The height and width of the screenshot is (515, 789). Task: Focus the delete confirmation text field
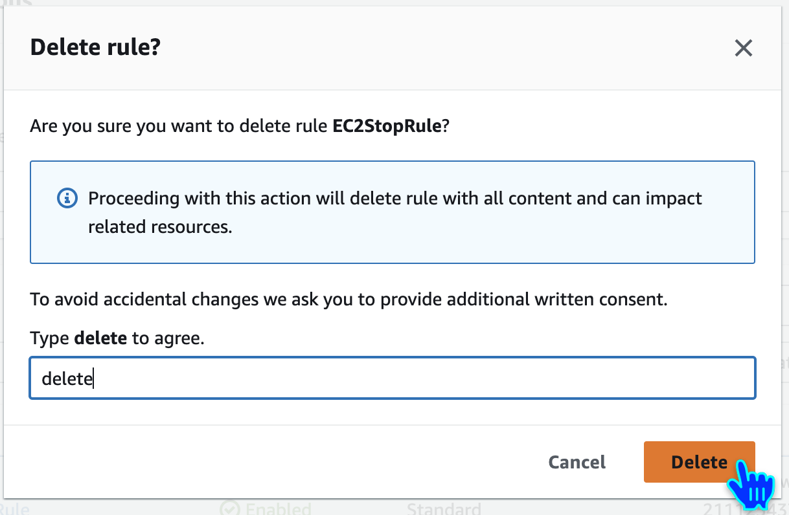(393, 378)
